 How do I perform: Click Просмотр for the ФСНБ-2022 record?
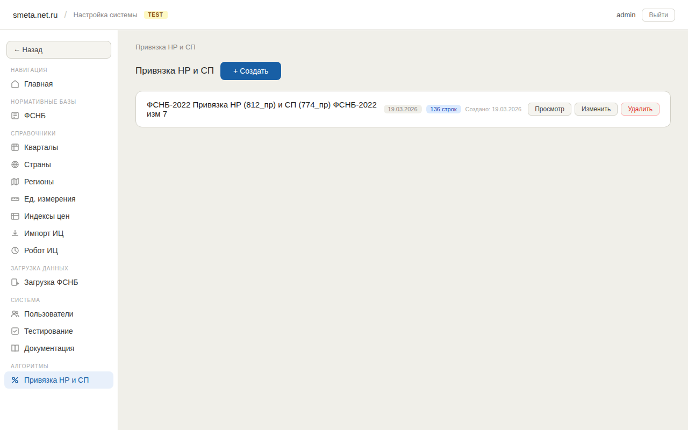click(549, 109)
